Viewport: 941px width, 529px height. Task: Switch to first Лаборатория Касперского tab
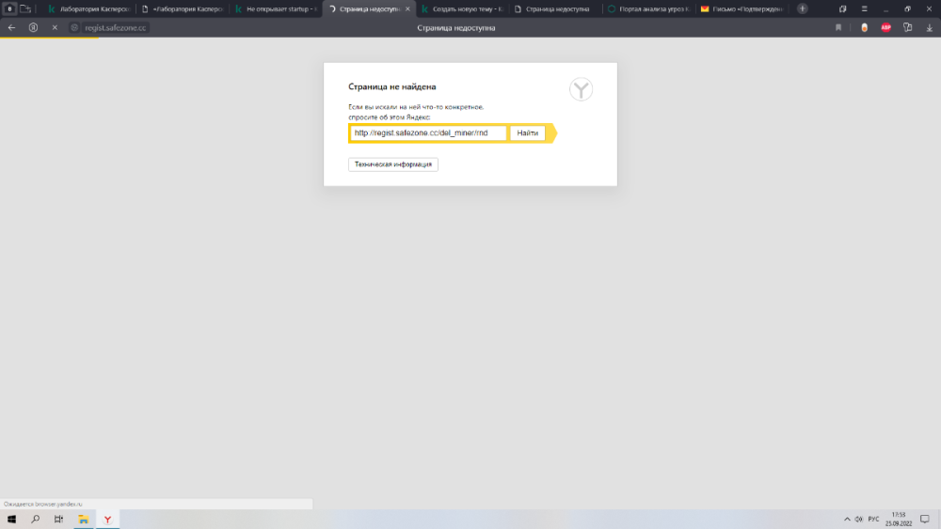[88, 9]
